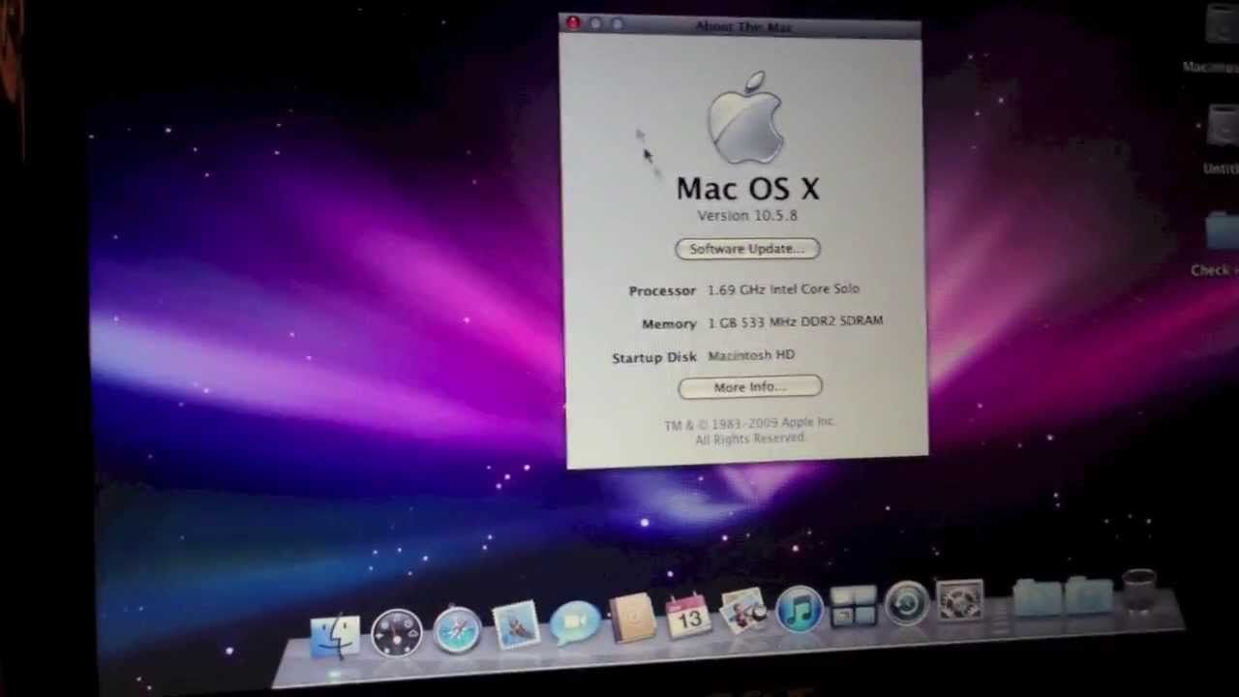The image size is (1239, 697).
Task: Select Macintosh HD drive on desktop
Action: coord(1220,39)
